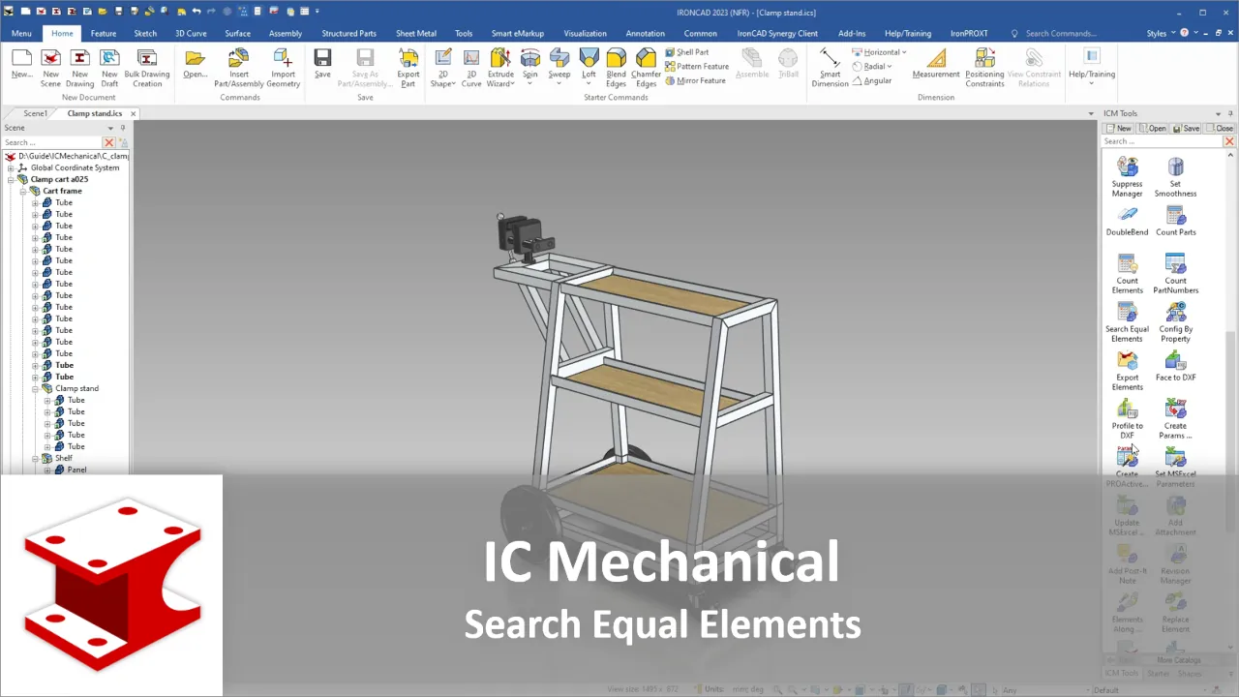Open the Count PartNumbers tool
The height and width of the screenshot is (697, 1239).
[x=1175, y=274]
